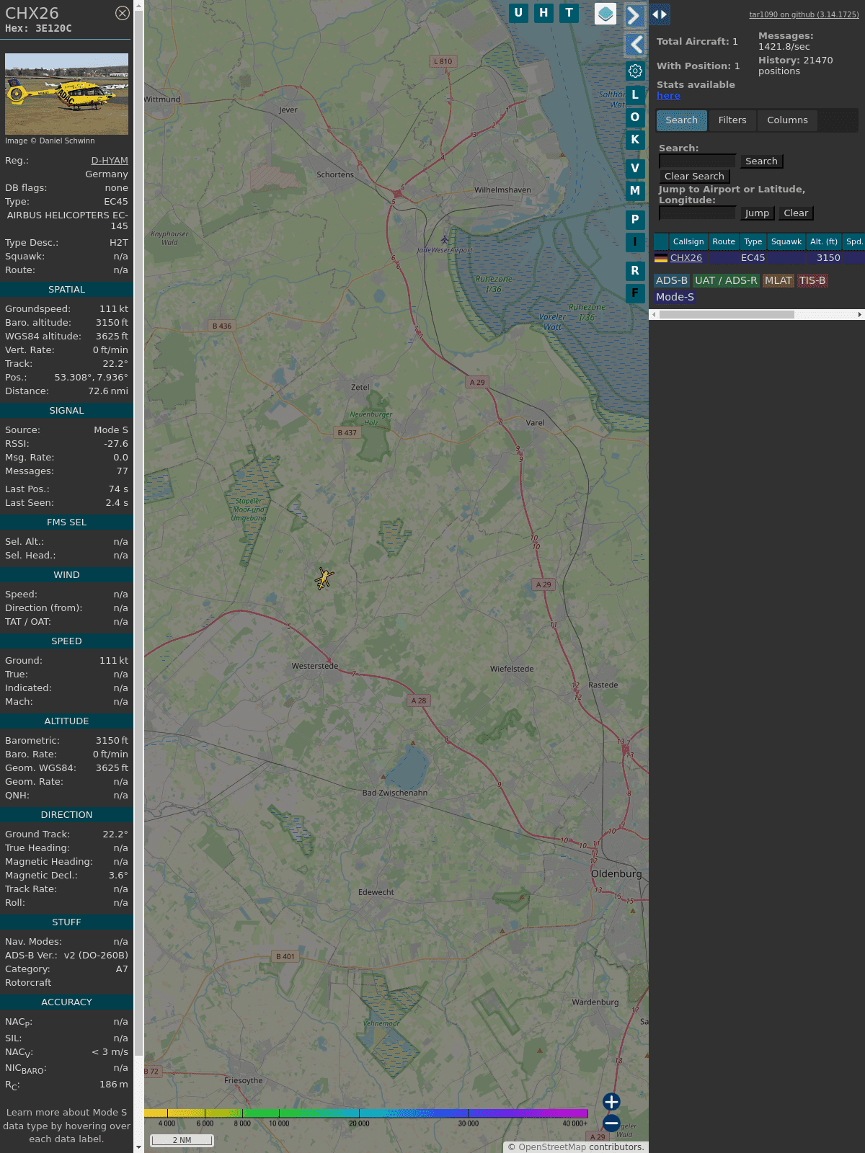This screenshot has width=865, height=1153.
Task: Click the Jump button
Action: [x=757, y=213]
